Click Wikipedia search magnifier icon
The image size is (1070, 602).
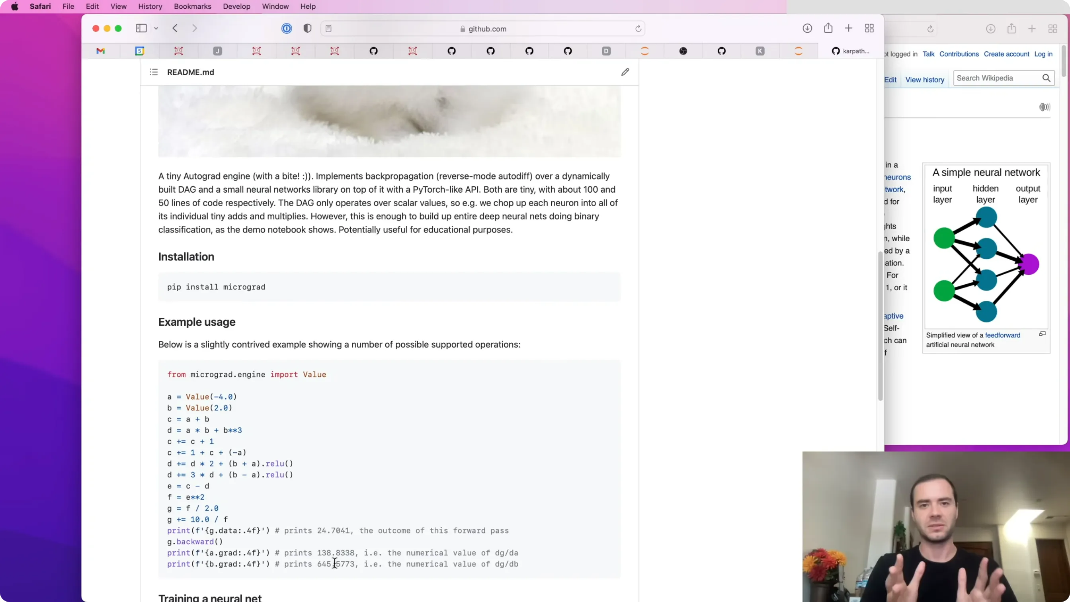click(1047, 78)
